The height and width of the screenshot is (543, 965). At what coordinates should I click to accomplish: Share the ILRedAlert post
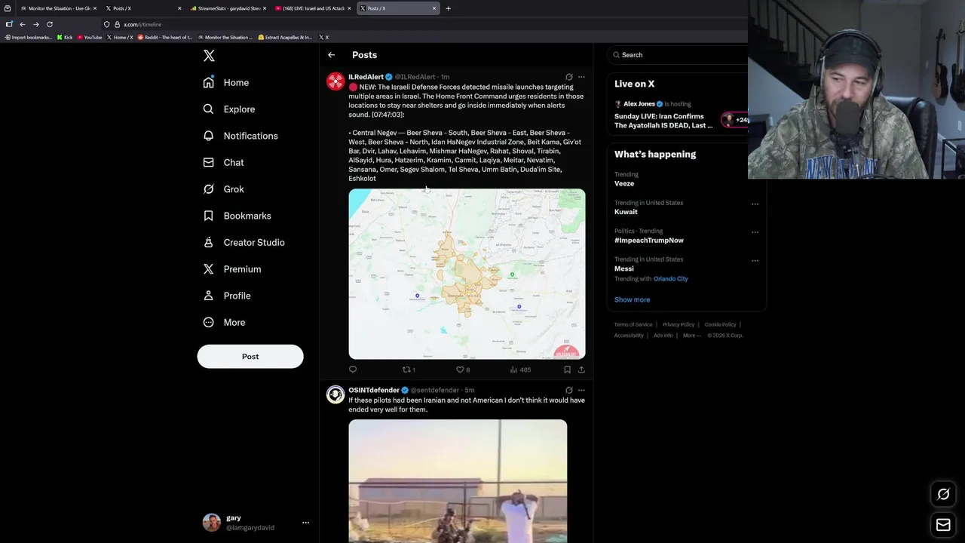coord(581,370)
